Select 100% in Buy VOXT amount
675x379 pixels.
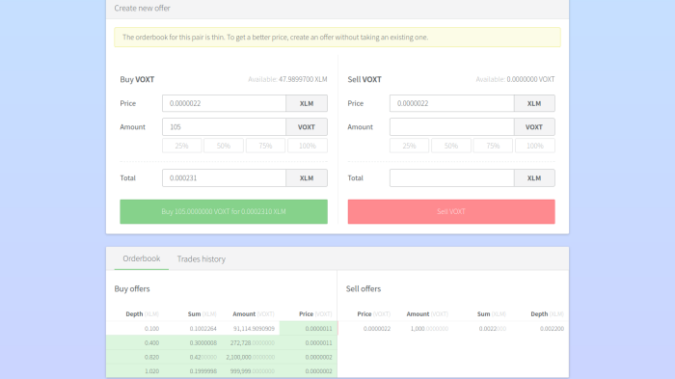click(308, 146)
